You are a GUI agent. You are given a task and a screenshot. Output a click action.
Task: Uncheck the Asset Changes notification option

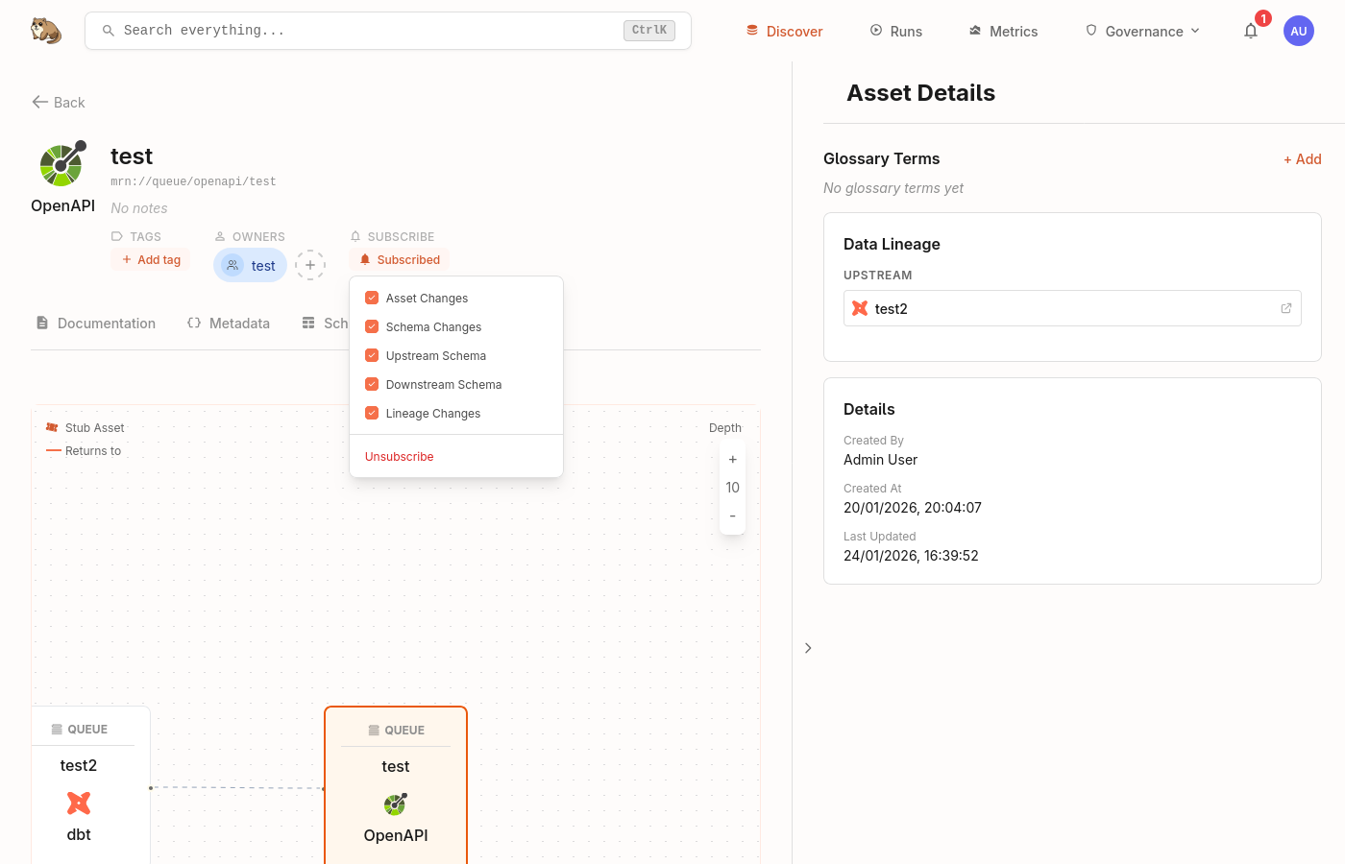(371, 298)
